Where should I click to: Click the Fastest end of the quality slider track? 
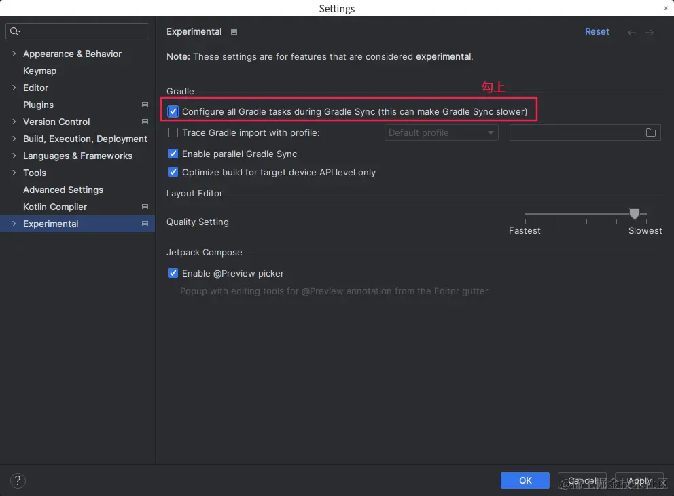click(526, 213)
